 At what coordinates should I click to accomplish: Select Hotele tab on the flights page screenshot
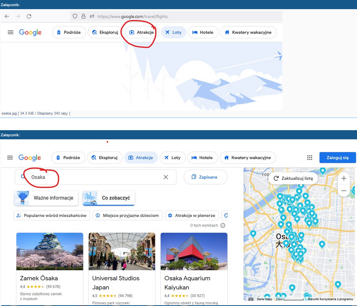203,32
